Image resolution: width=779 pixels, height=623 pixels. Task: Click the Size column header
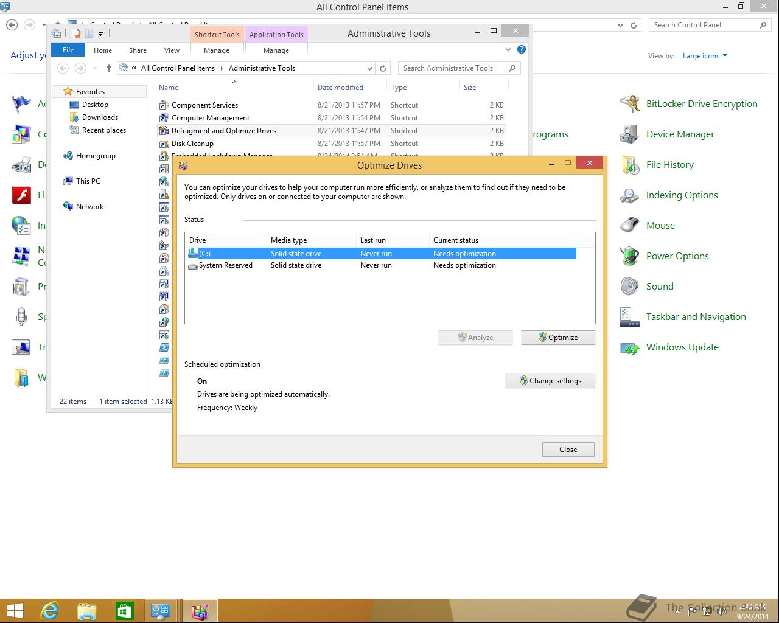click(x=484, y=88)
